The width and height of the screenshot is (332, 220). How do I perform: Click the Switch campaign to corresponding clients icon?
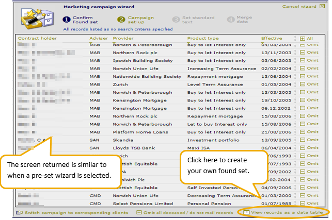pyautogui.click(x=19, y=213)
